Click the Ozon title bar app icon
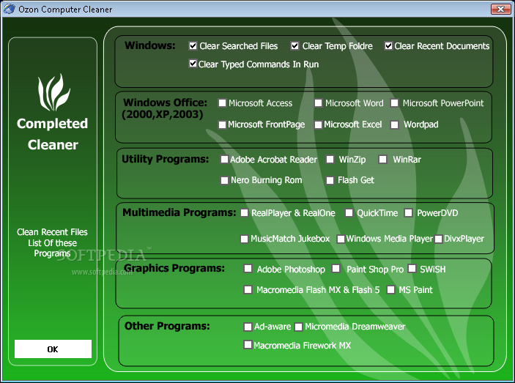Screen dimensions: 515x383 click(9, 9)
